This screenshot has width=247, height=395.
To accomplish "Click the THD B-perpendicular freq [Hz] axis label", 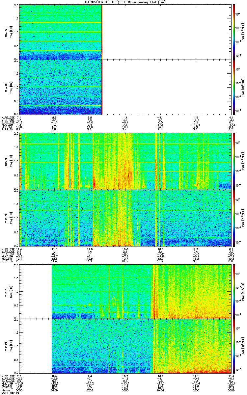I will (11, 161).
